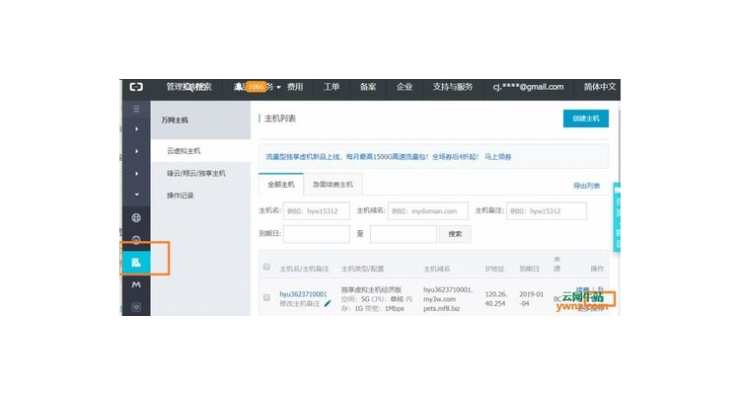Open host link hyu3623710001
The image size is (740, 395).
point(303,294)
